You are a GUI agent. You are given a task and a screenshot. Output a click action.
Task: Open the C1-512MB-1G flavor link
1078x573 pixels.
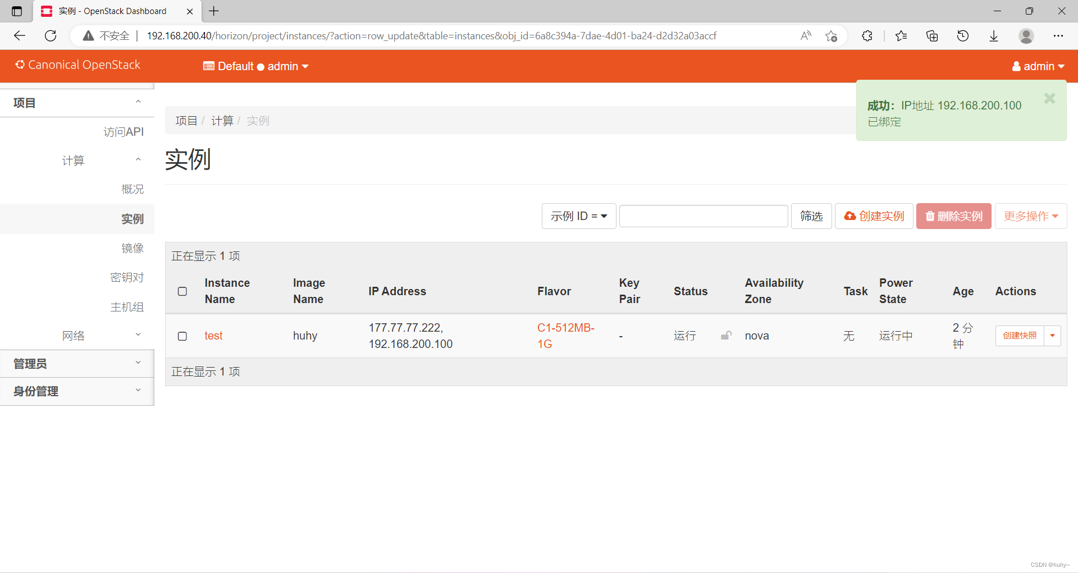566,336
